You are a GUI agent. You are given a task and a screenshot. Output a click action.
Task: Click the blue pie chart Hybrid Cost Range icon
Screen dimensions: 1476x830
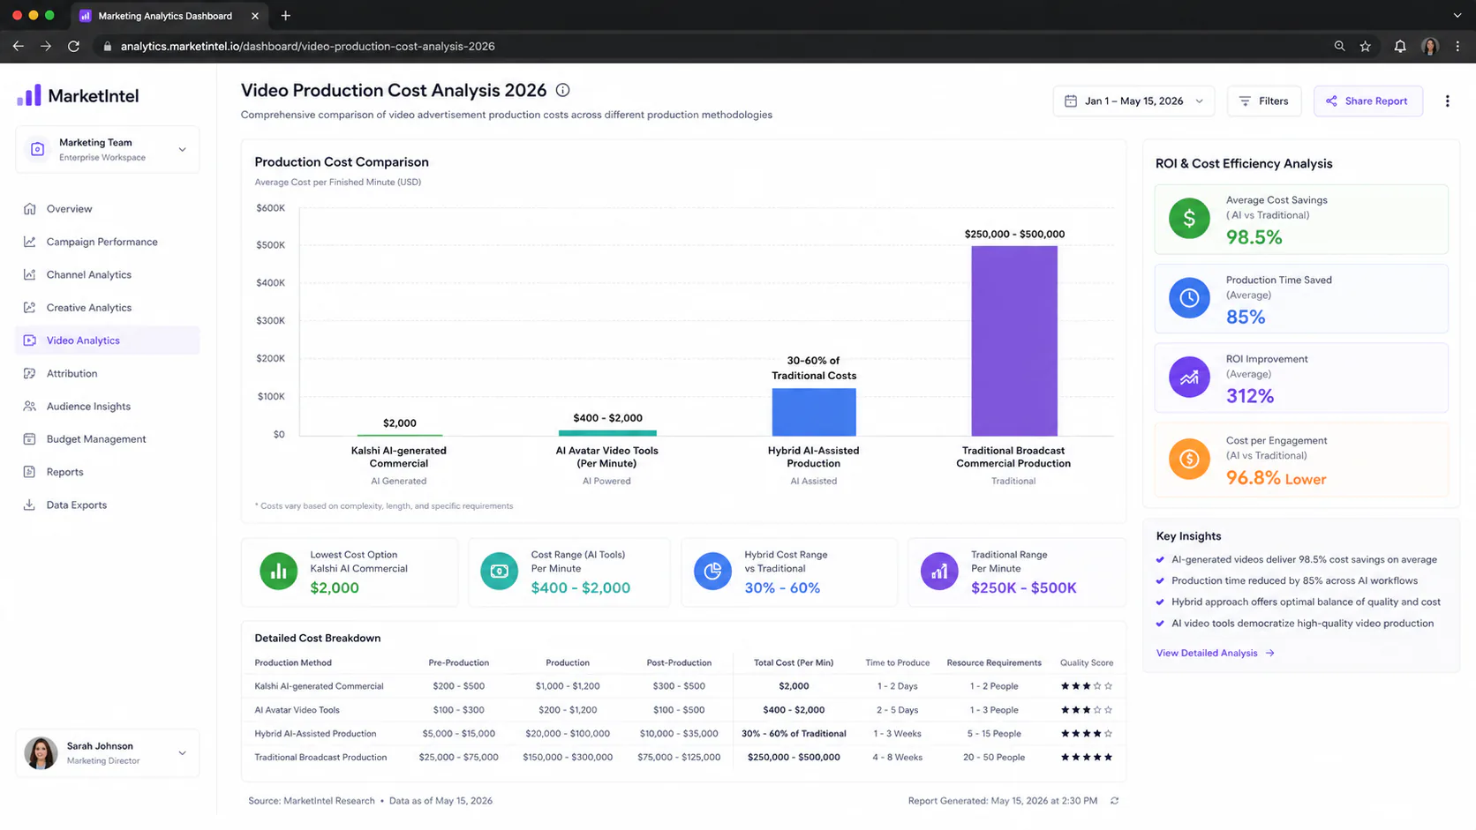point(712,572)
